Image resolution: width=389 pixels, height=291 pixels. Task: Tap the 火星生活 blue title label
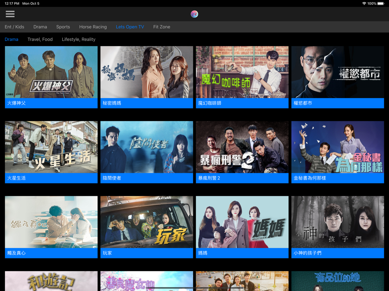coord(51,178)
